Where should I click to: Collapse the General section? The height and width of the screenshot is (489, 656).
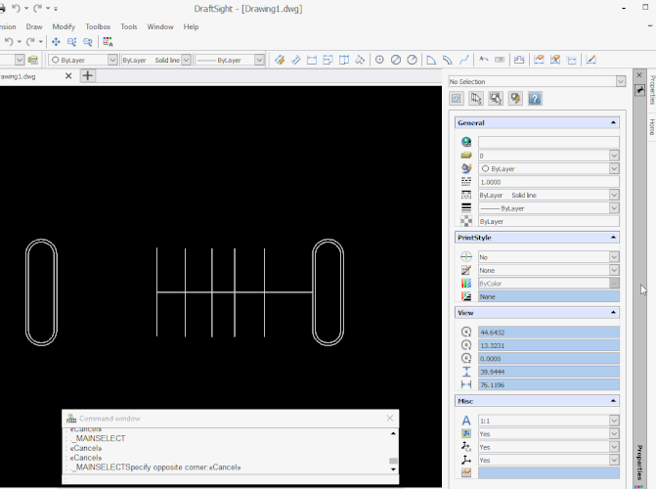pyautogui.click(x=613, y=122)
